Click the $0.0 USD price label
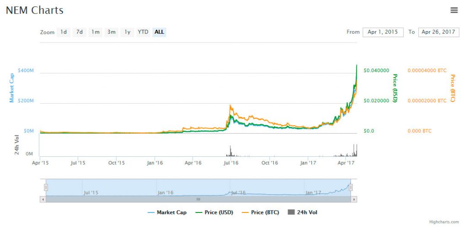The width and height of the screenshot is (468, 228). point(369,131)
